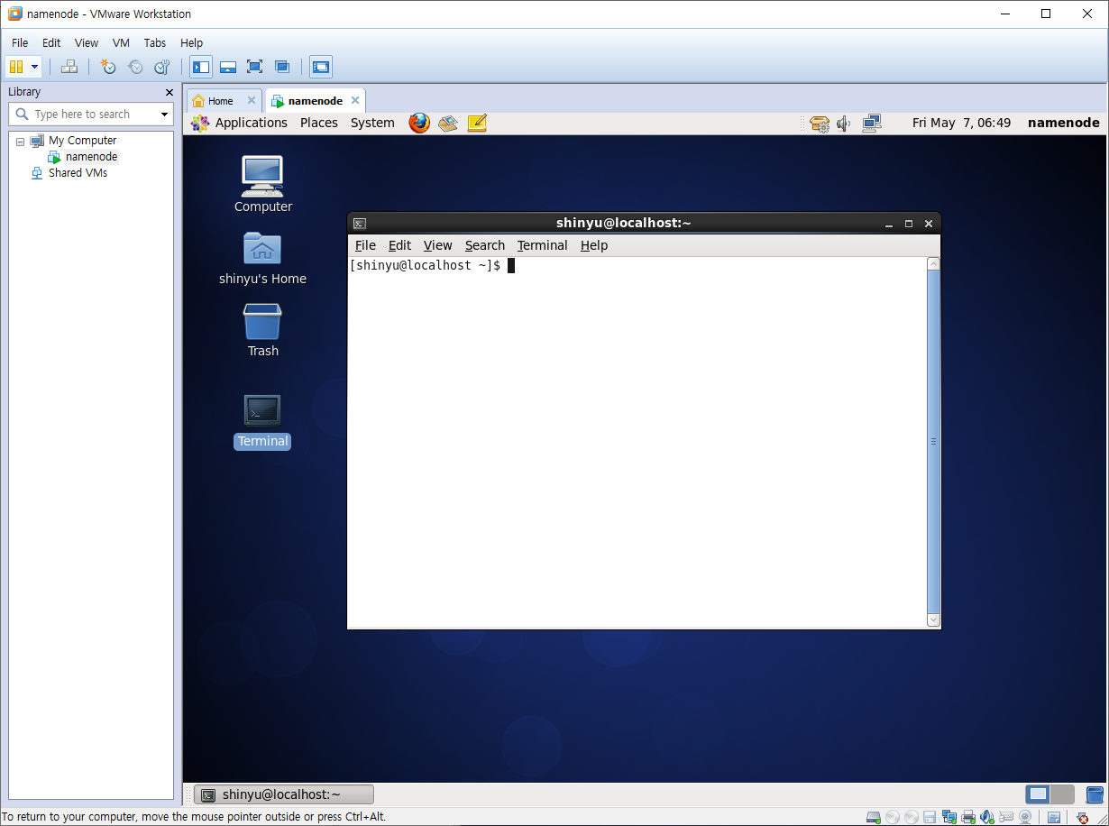Collapse the My Computer tree node
1109x826 pixels.
coord(21,142)
